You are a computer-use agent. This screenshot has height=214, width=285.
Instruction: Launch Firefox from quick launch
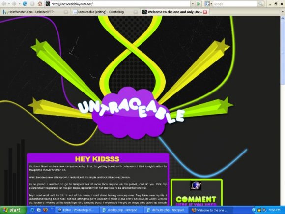[x=45, y=210]
